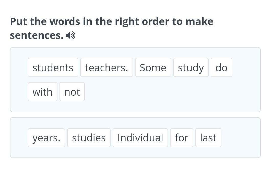This screenshot has width=273, height=169.
Task: Click the word "Put" in the instruction
Action: point(19,22)
